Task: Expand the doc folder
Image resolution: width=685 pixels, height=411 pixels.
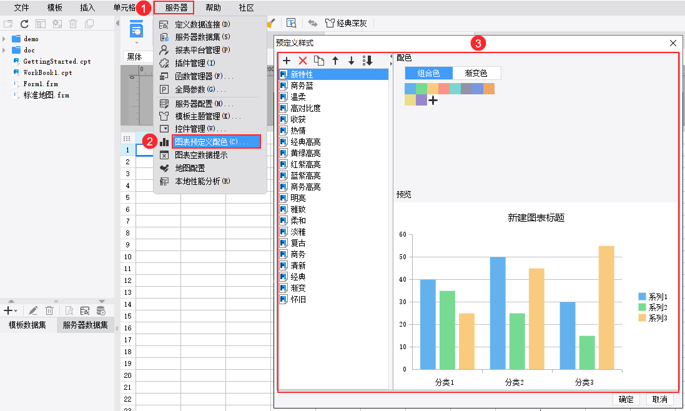Action: (x=4, y=50)
